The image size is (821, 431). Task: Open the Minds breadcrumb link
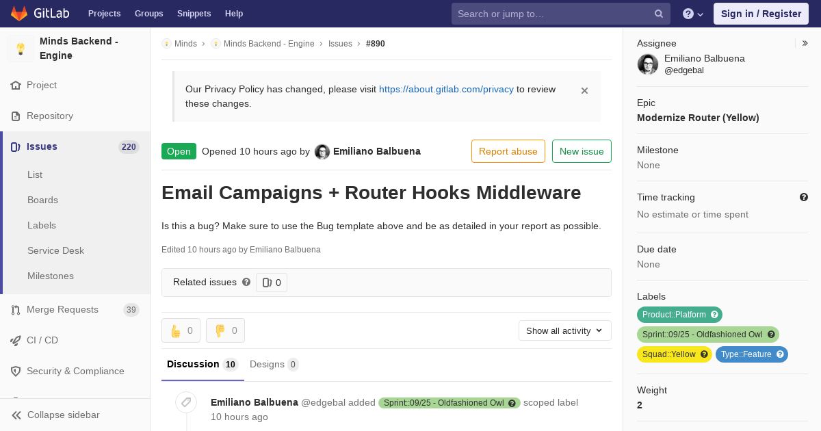(185, 44)
